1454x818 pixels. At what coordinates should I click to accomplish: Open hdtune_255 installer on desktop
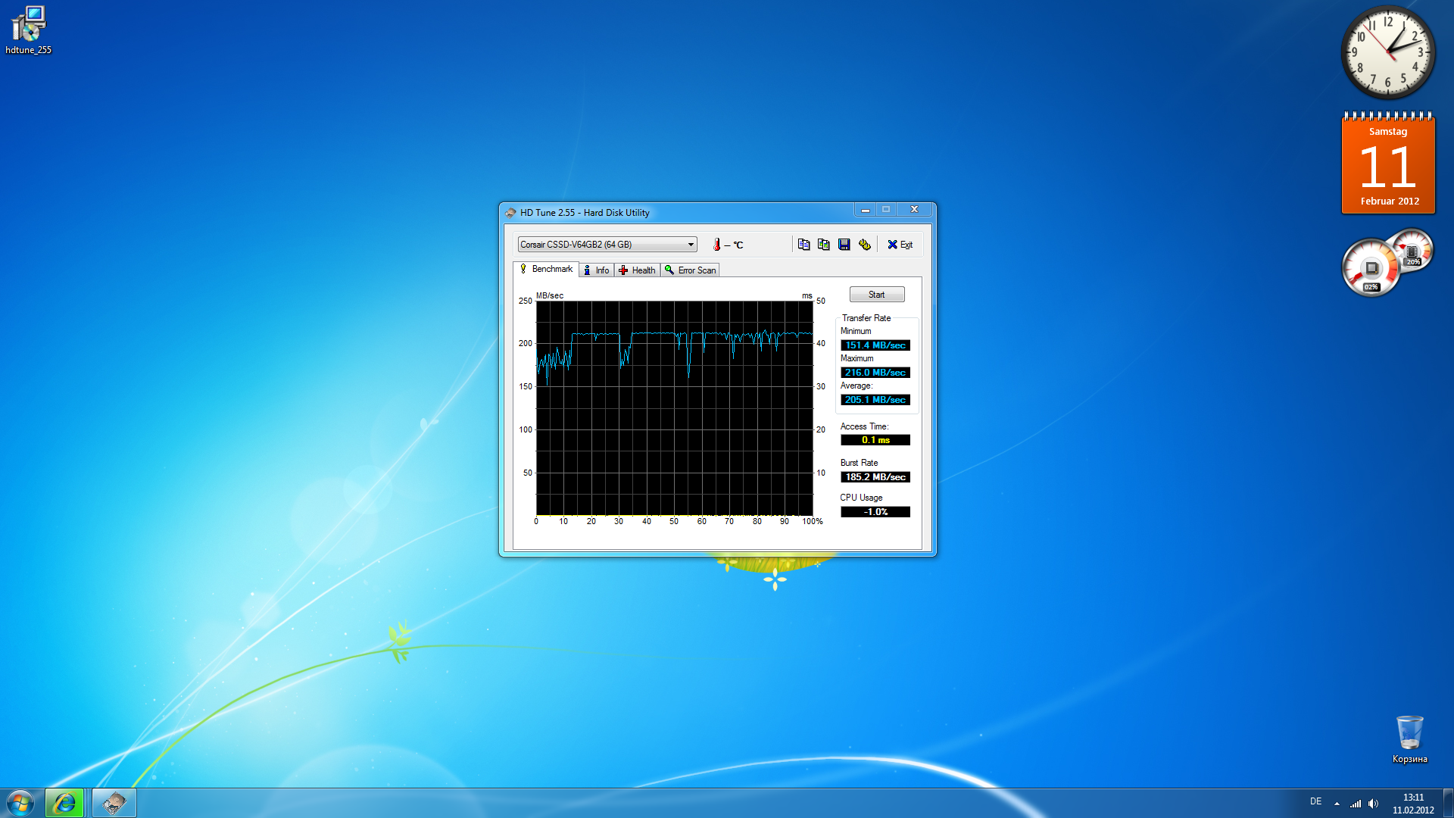(x=29, y=30)
